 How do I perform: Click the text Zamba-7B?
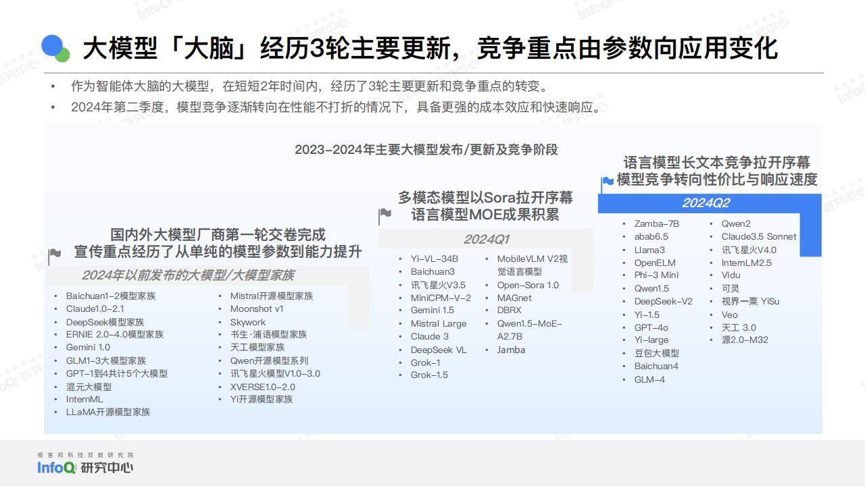656,223
